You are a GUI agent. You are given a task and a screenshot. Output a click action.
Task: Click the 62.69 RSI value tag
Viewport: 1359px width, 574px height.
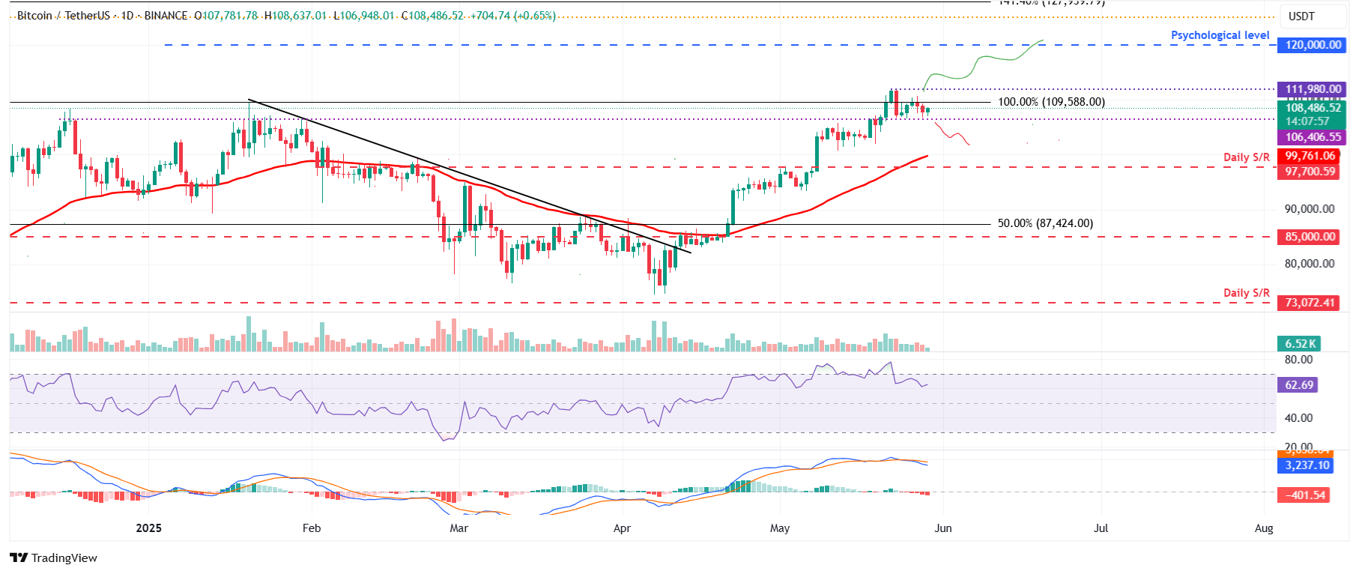click(x=1298, y=385)
